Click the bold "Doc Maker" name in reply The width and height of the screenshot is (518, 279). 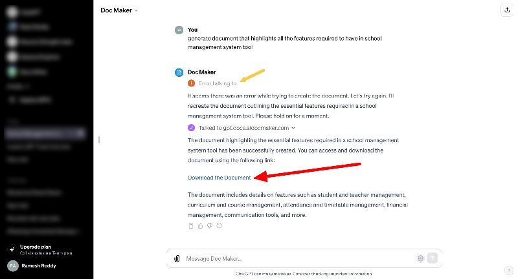(x=201, y=72)
